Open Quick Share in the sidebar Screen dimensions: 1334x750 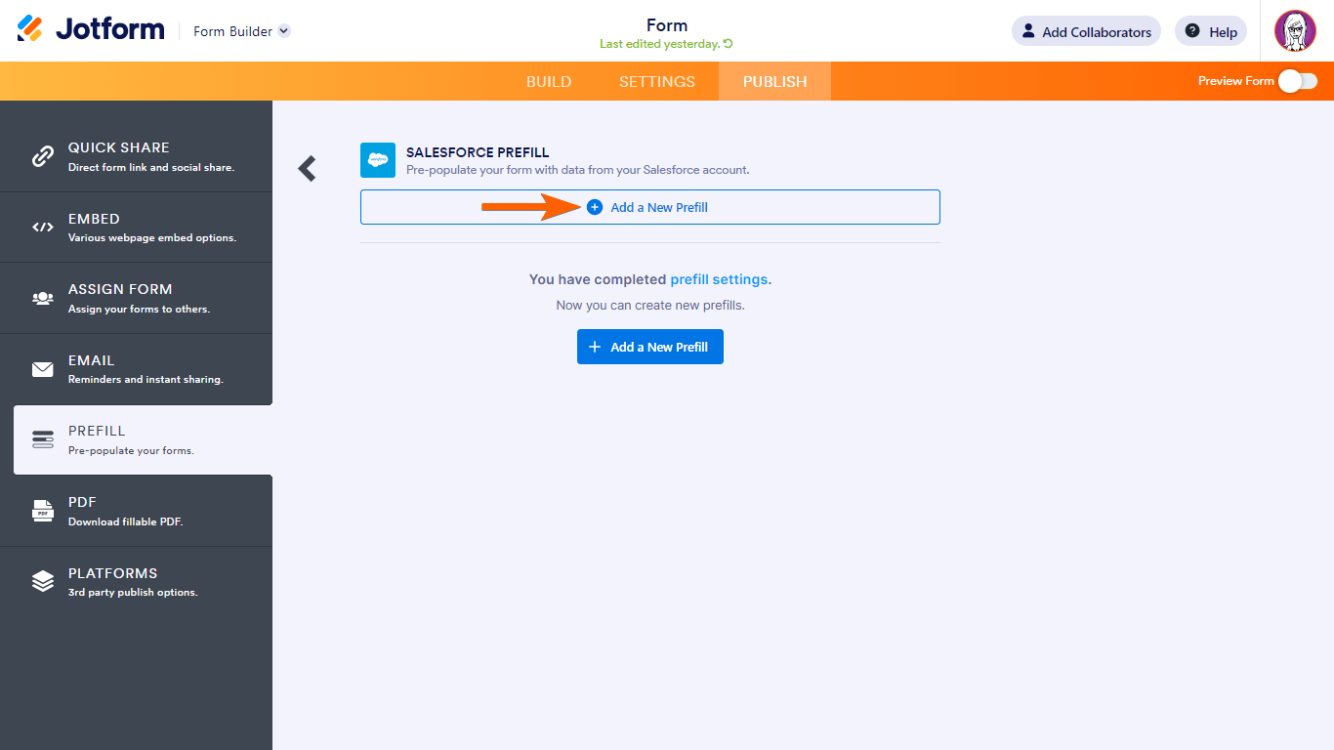click(137, 156)
